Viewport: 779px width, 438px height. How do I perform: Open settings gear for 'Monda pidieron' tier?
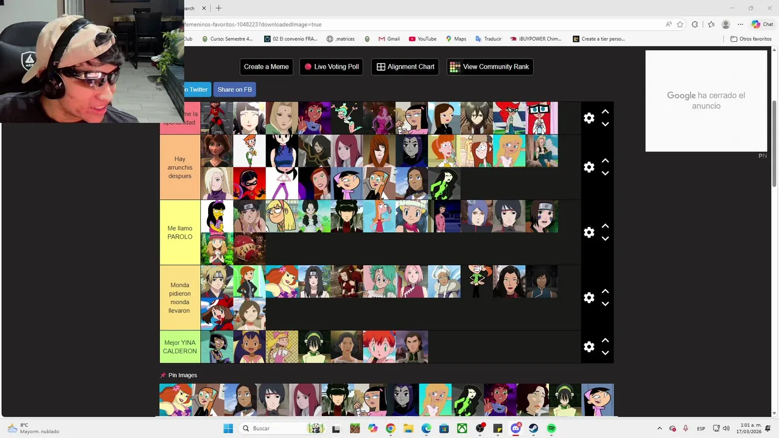click(x=589, y=297)
